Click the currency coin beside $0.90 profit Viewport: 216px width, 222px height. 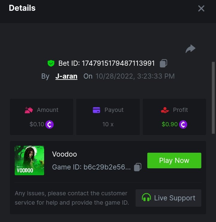tap(183, 124)
